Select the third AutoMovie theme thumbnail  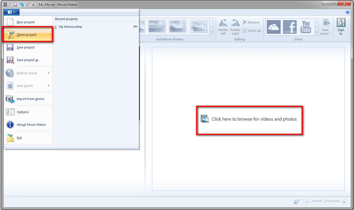178,26
